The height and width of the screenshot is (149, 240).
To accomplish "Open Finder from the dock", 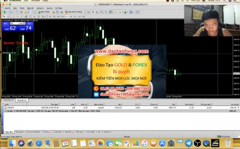I will pos(12,143).
